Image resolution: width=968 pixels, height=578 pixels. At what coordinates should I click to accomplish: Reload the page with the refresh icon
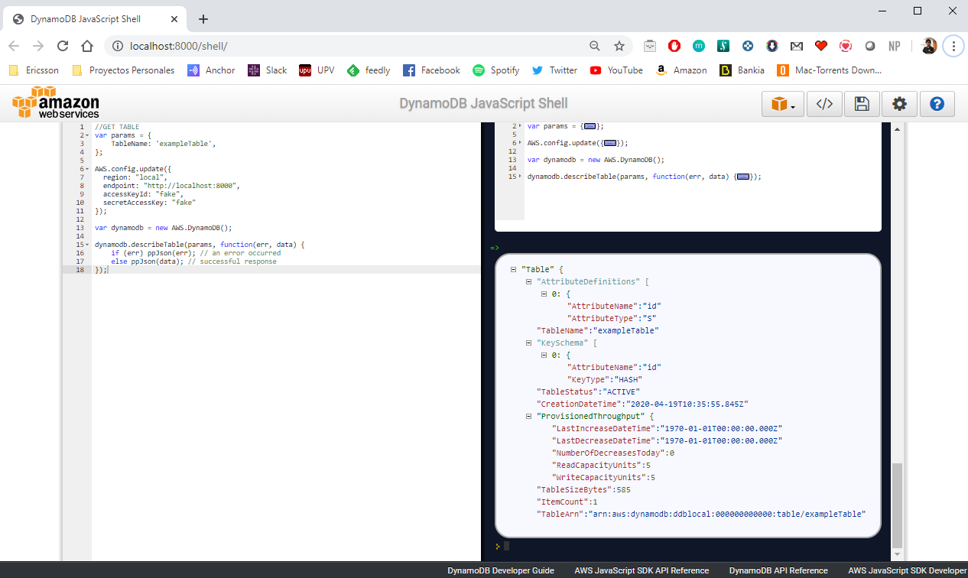point(63,46)
